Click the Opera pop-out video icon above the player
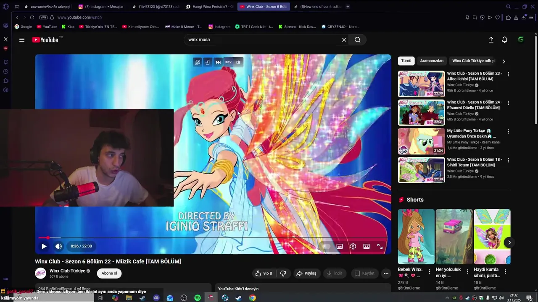This screenshot has width=538, height=302. (x=197, y=62)
